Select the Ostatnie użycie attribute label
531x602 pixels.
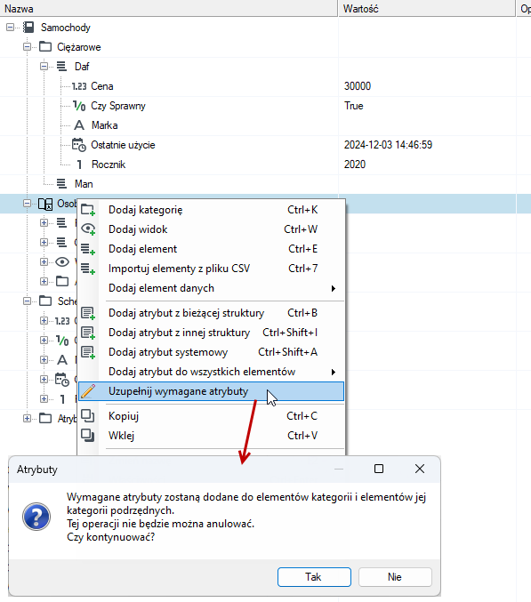point(123,145)
